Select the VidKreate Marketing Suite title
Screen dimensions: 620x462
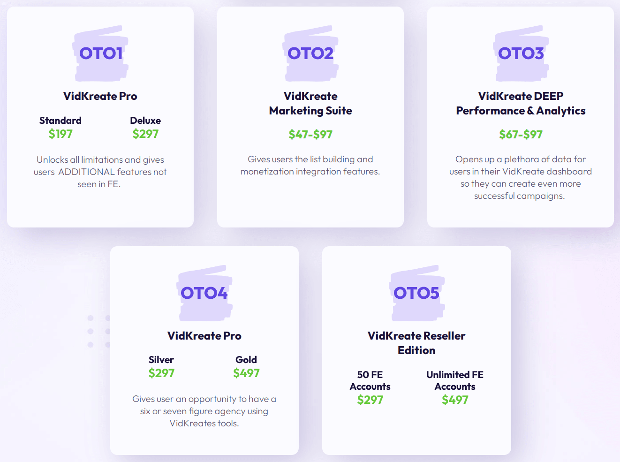[310, 103]
